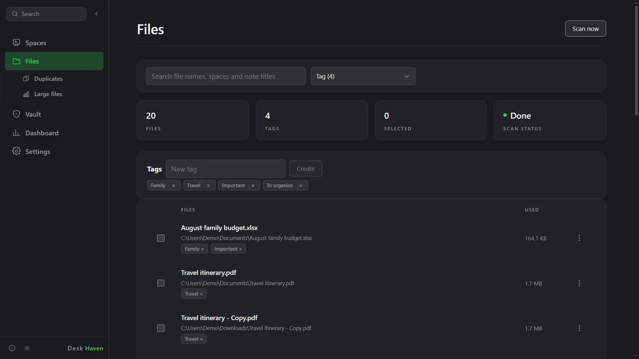Click the Dashboard bar chart icon

tap(17, 133)
